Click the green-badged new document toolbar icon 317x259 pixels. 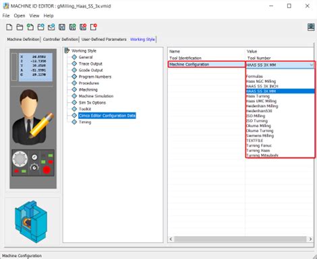point(30,27)
